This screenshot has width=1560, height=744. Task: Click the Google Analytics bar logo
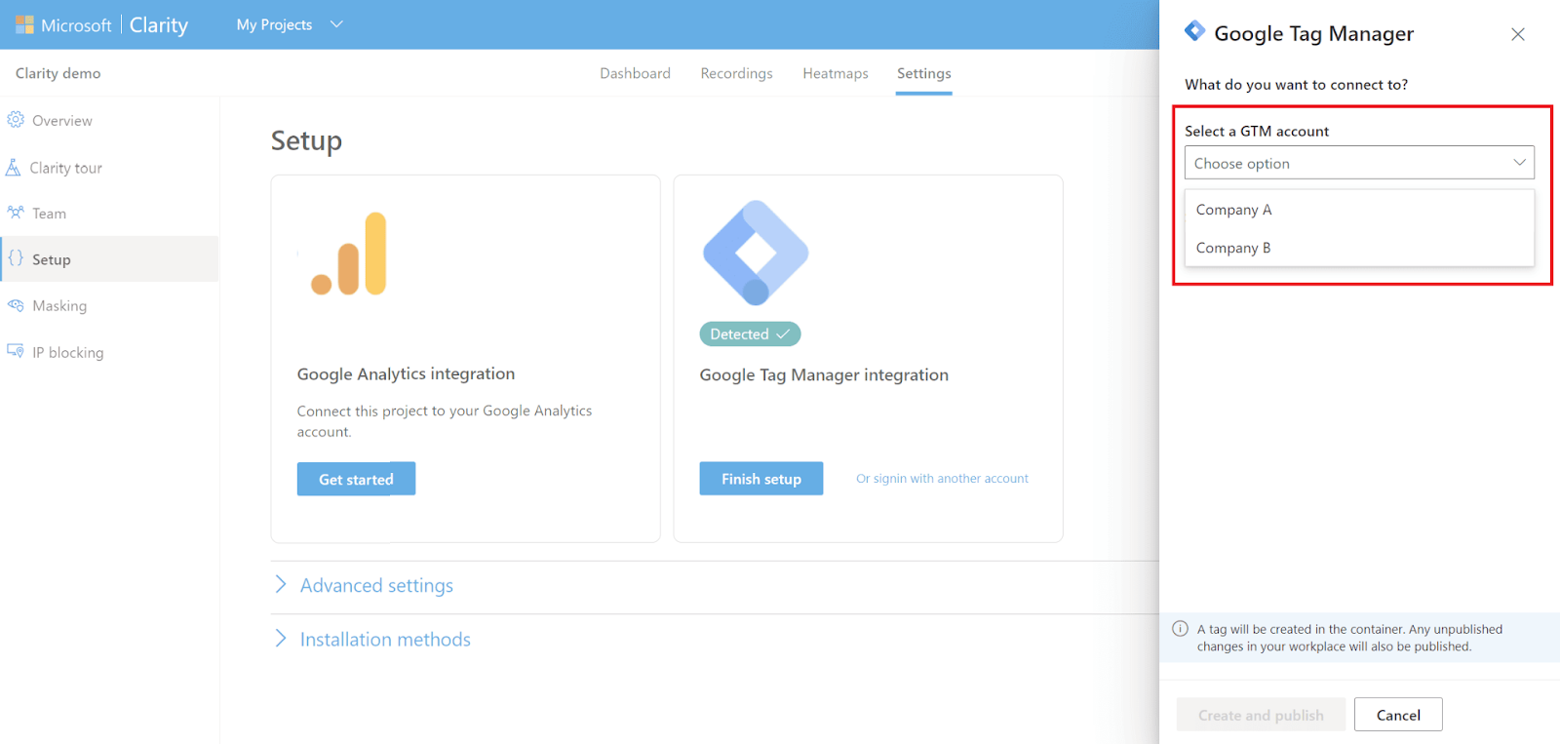pos(349,254)
